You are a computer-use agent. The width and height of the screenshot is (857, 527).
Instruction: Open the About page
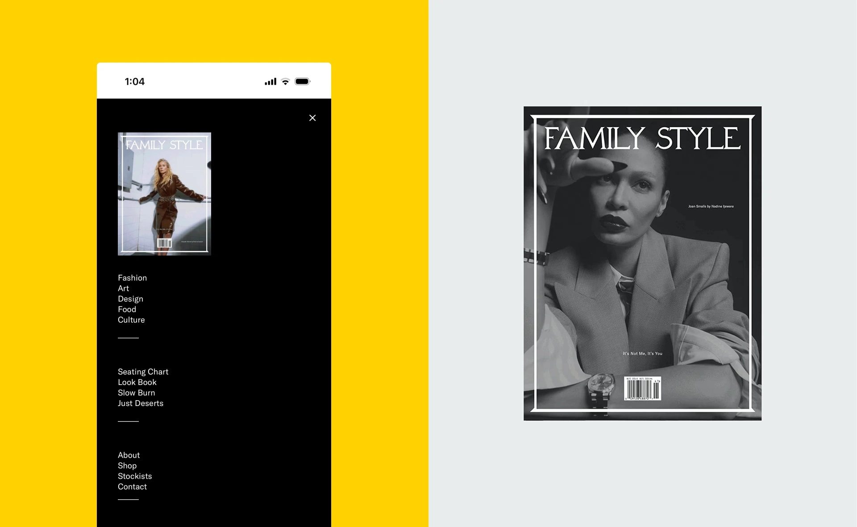tap(129, 455)
